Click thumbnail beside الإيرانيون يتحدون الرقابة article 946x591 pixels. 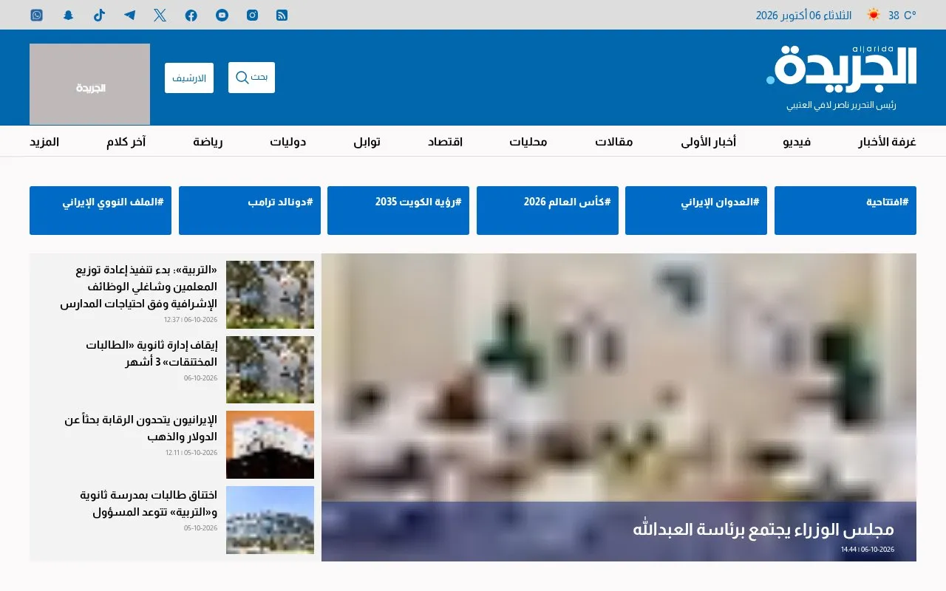270,445
